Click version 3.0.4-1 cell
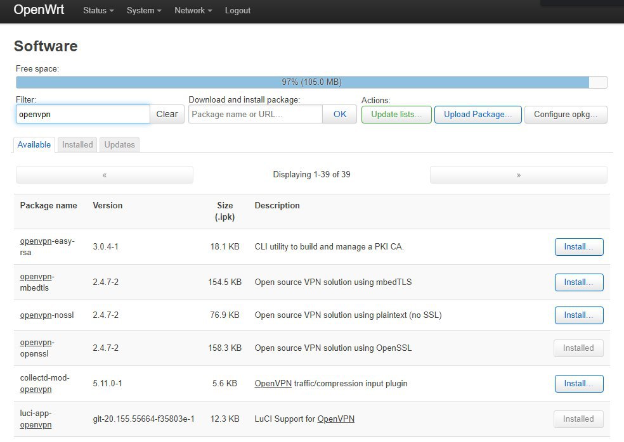 pos(105,247)
